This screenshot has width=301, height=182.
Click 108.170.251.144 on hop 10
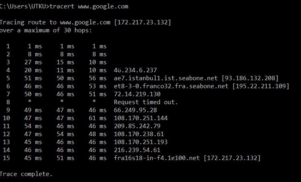pos(141,118)
